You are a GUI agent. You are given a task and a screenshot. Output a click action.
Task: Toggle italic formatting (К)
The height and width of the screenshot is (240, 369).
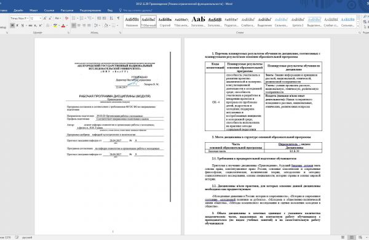point(17,25)
